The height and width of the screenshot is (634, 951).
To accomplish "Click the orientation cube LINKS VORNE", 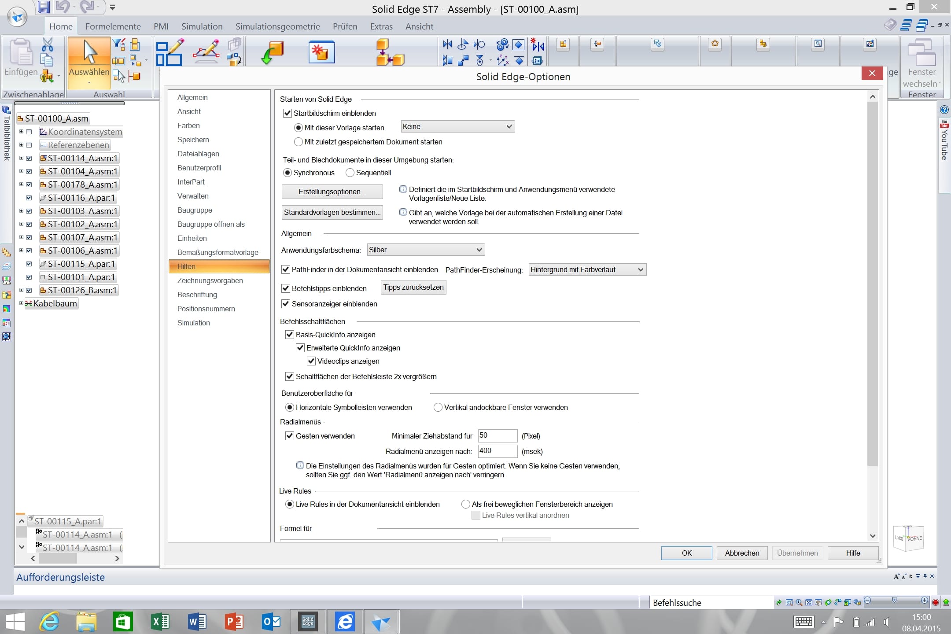I will 908,538.
